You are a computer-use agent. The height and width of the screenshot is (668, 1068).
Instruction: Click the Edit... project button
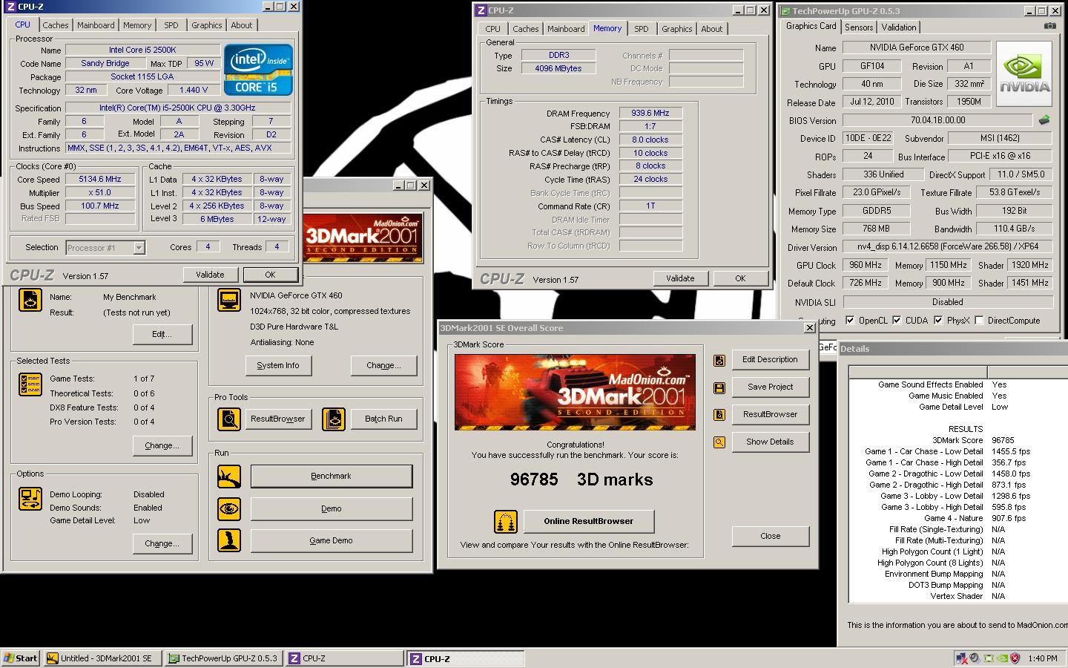click(162, 334)
